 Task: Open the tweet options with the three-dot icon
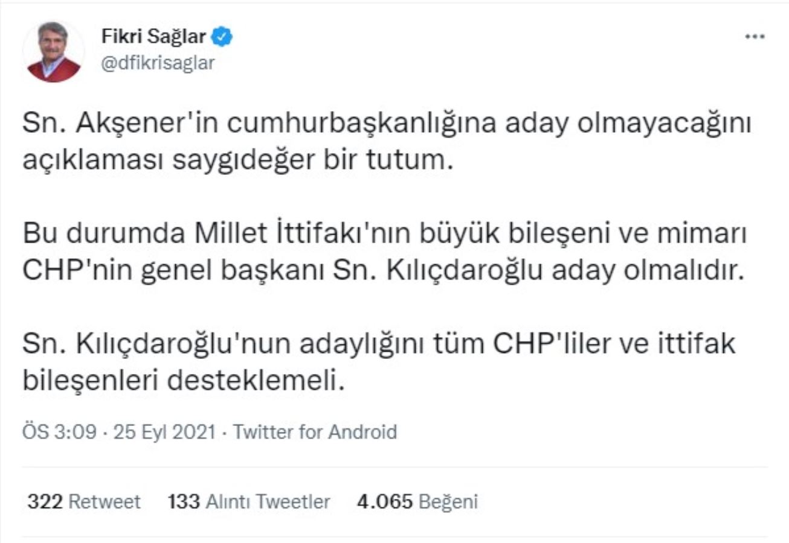(752, 35)
